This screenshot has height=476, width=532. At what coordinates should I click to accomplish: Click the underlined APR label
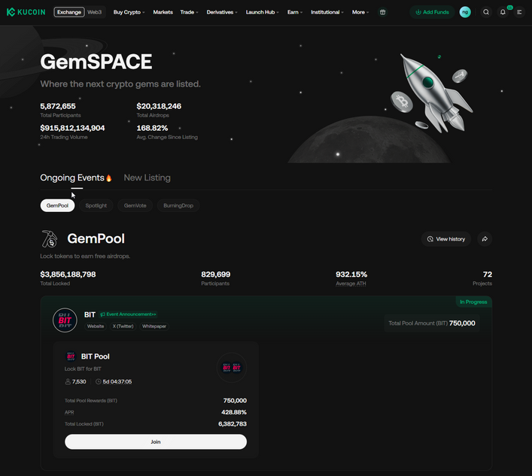pyautogui.click(x=69, y=412)
